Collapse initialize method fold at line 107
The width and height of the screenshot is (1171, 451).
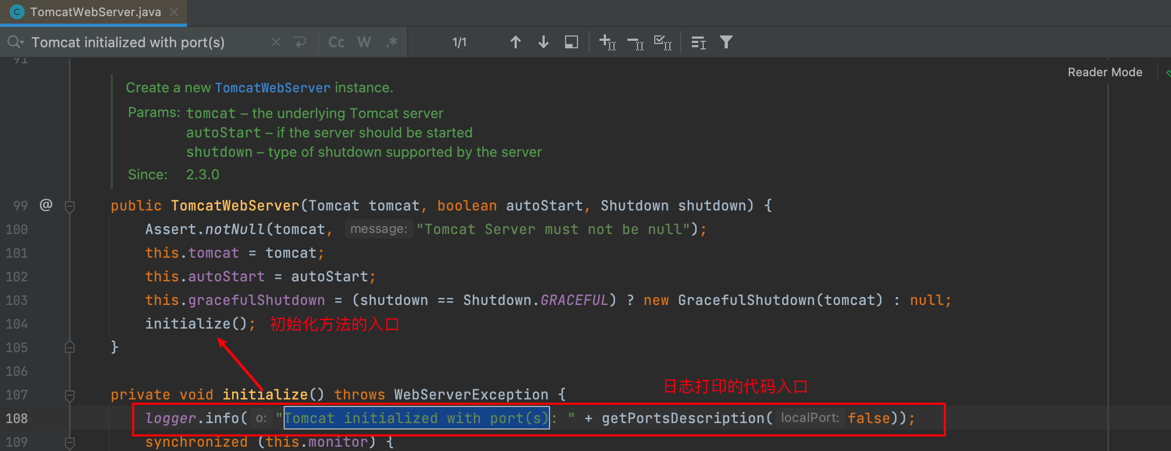[69, 395]
